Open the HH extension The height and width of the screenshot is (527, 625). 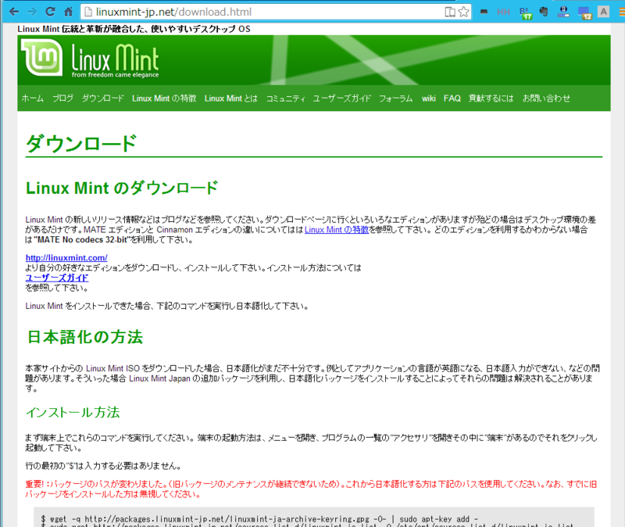click(503, 12)
